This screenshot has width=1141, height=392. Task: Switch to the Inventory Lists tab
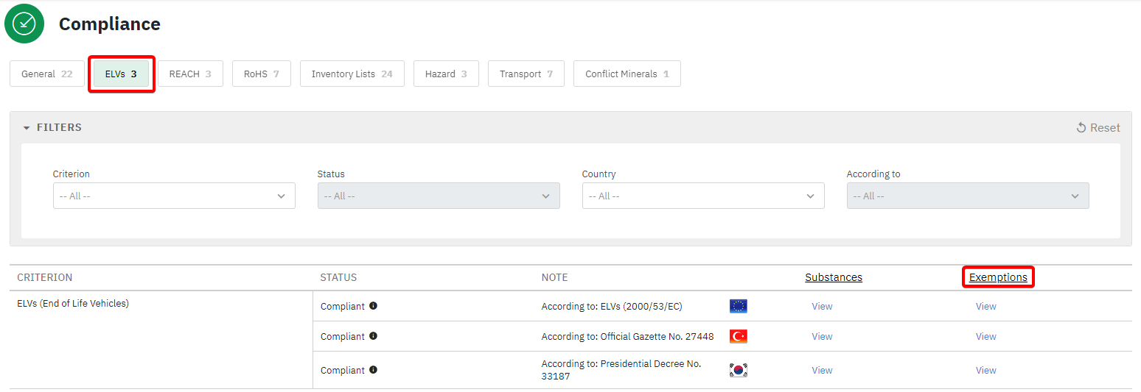[352, 74]
